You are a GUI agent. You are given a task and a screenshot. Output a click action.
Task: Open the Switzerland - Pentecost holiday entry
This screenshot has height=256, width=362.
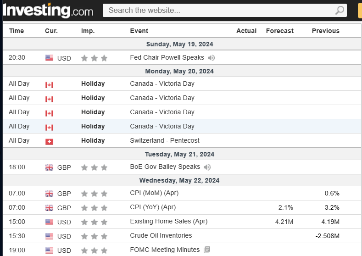(x=165, y=140)
